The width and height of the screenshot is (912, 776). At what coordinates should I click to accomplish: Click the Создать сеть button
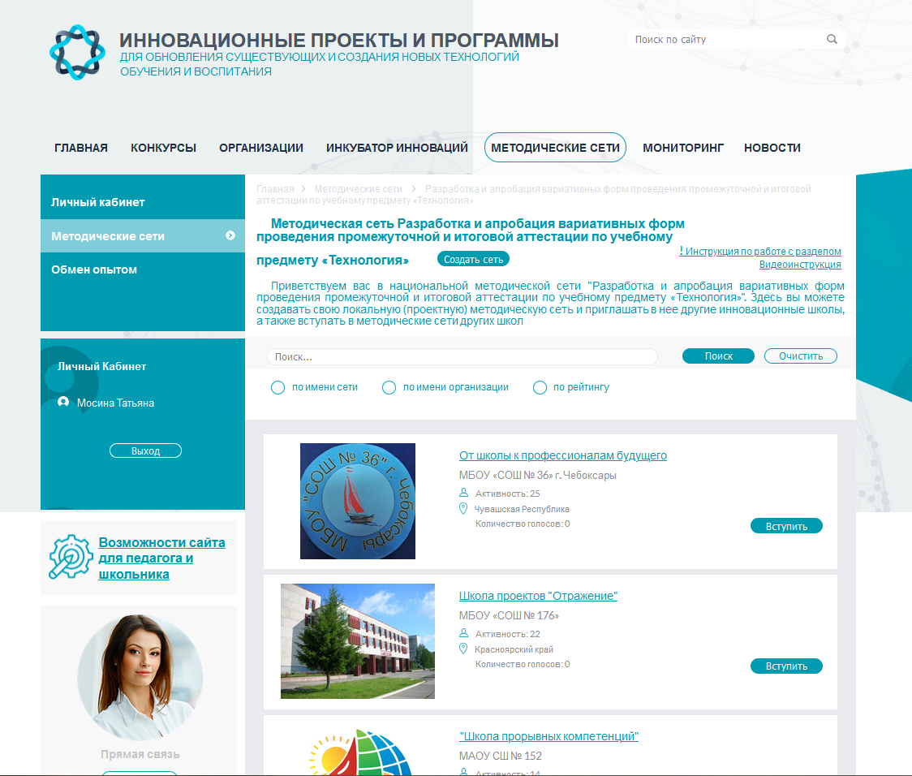[474, 259]
